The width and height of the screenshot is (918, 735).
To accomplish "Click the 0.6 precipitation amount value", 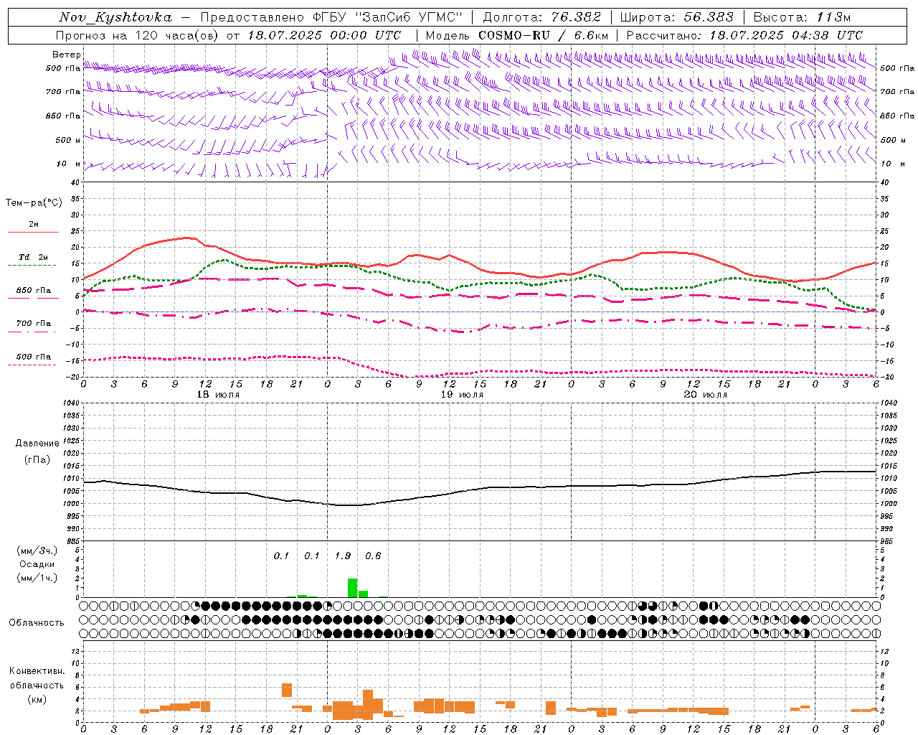I will tap(373, 556).
